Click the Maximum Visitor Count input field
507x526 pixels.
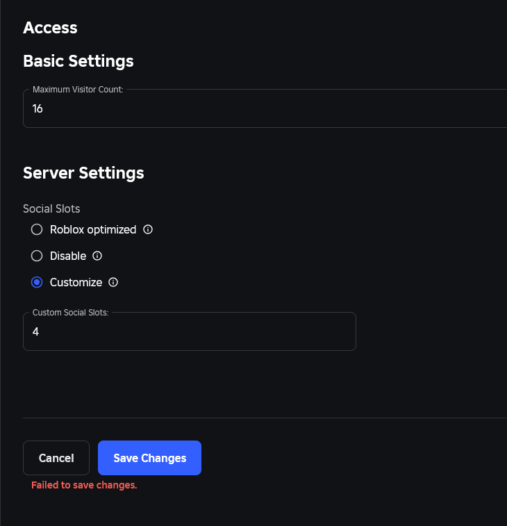[264, 109]
